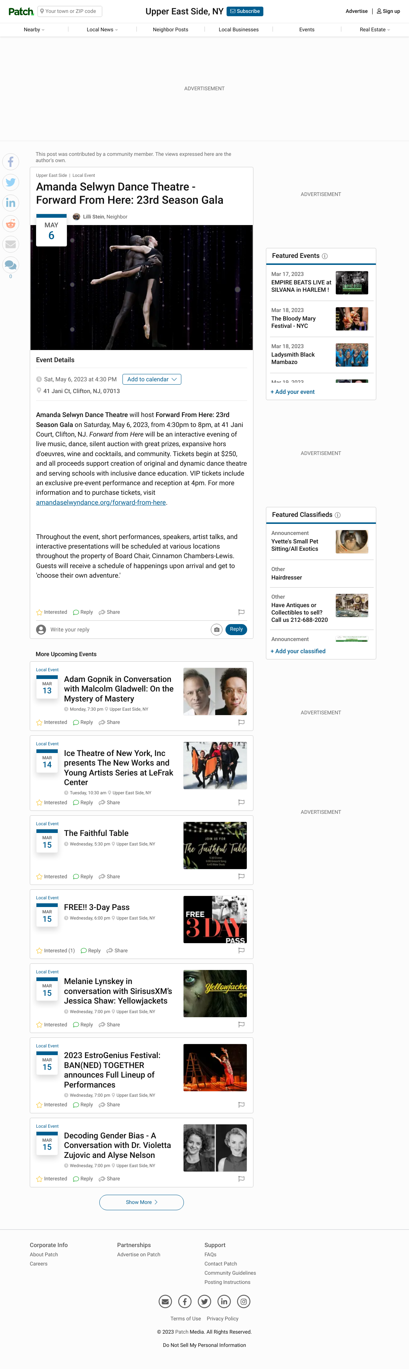Image resolution: width=409 pixels, height=1369 pixels.
Task: Reply to the Melanie Lynskey event
Action: coord(83,1025)
